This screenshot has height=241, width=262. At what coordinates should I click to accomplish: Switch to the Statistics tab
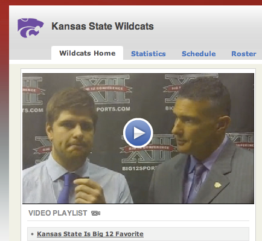[149, 54]
